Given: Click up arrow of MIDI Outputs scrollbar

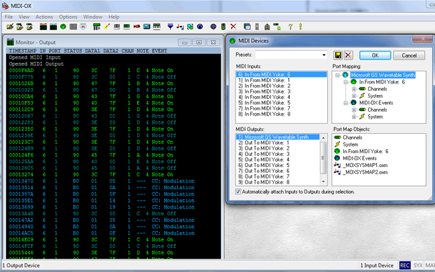Looking at the screenshot, I should coord(323,138).
